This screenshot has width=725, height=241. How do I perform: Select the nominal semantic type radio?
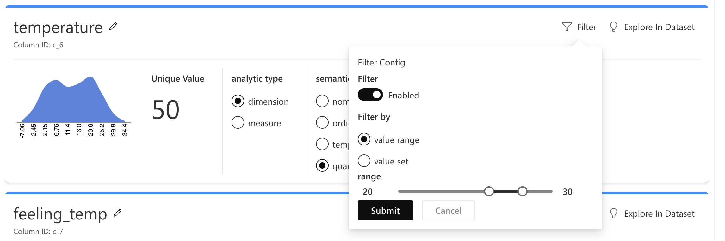(x=322, y=101)
